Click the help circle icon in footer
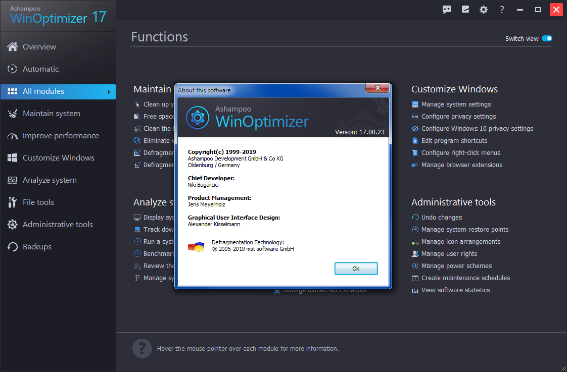This screenshot has width=567, height=372. [141, 348]
